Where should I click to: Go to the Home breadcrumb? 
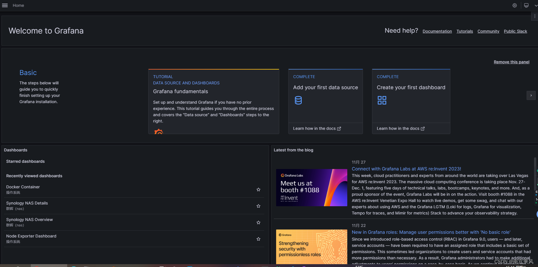(x=18, y=5)
